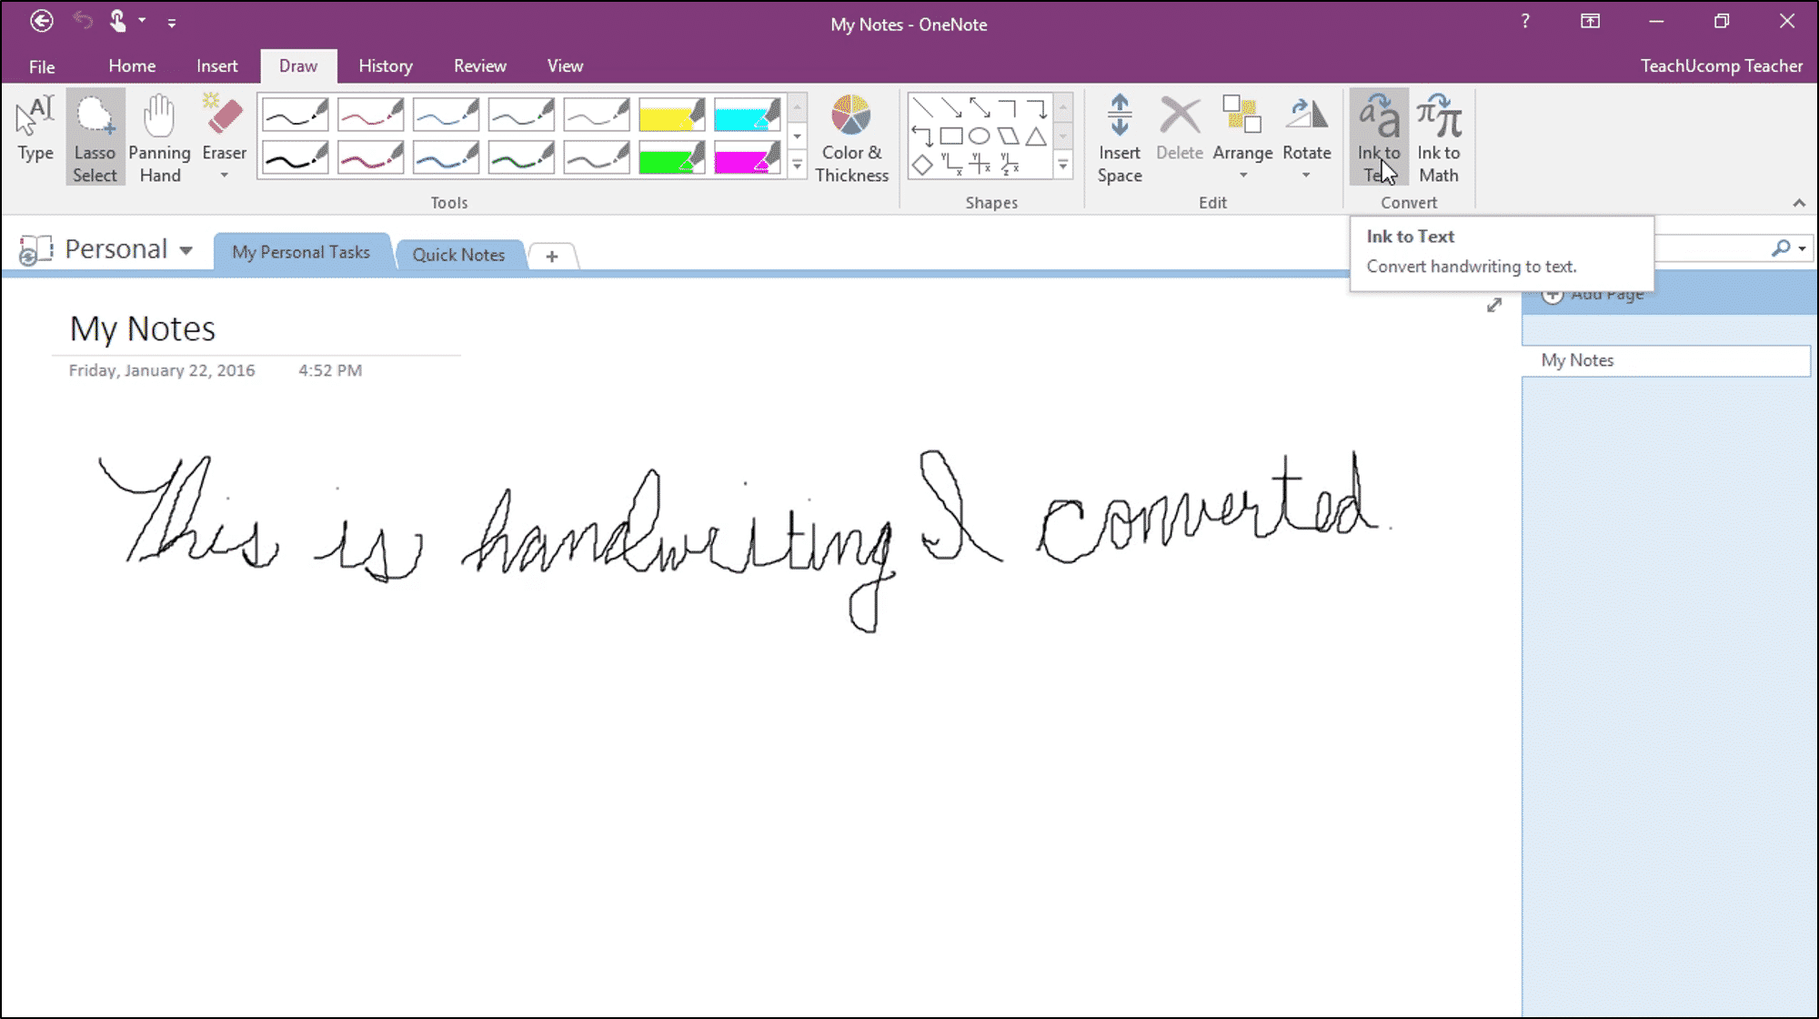Select the Lasso Select tool
This screenshot has height=1019, width=1819.
pos(95,136)
